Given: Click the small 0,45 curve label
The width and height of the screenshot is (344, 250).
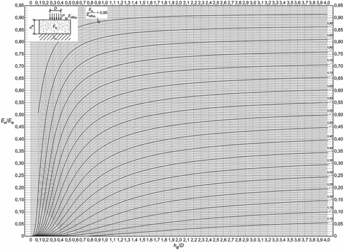Looking at the screenshot, I should (330, 136).
